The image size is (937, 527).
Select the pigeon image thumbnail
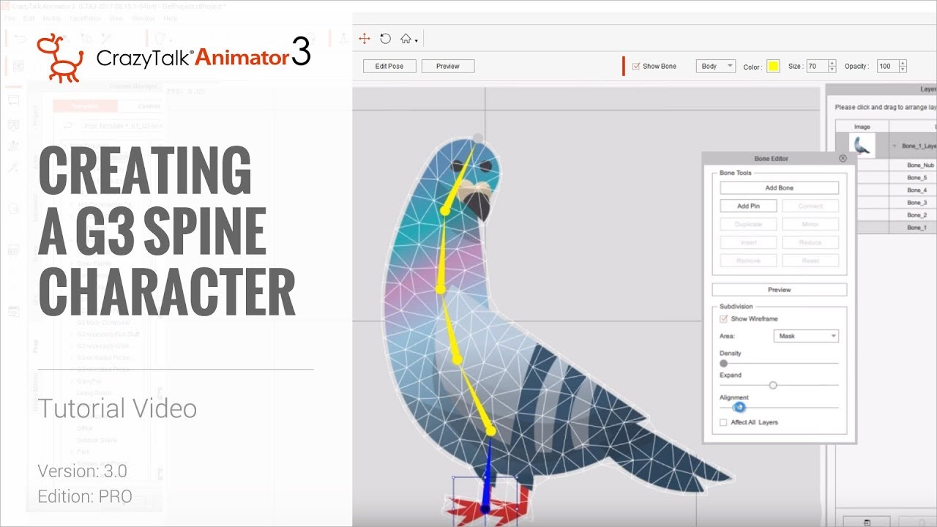point(862,146)
